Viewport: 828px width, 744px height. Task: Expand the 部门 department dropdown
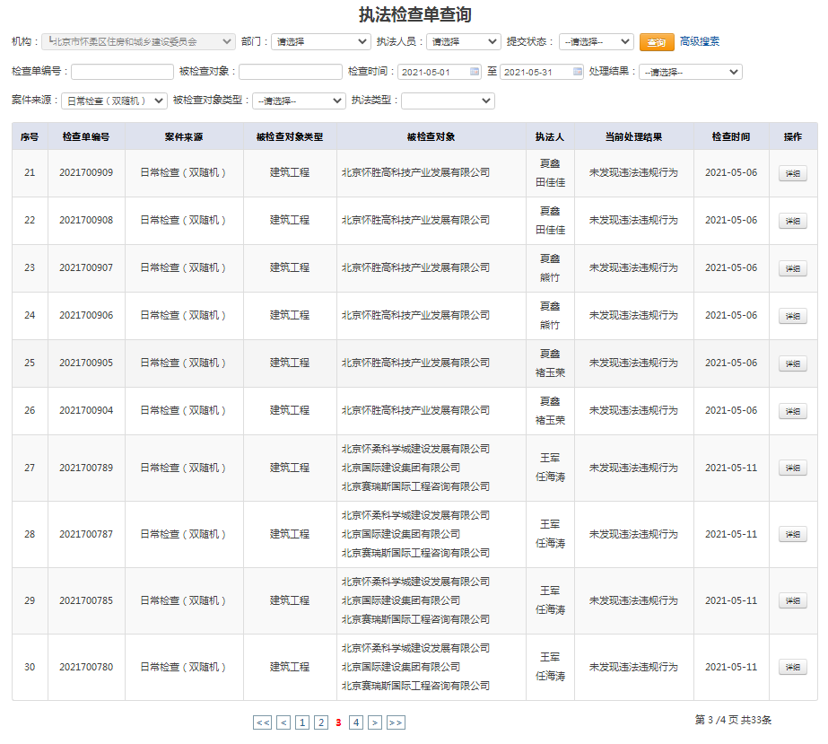coord(320,42)
